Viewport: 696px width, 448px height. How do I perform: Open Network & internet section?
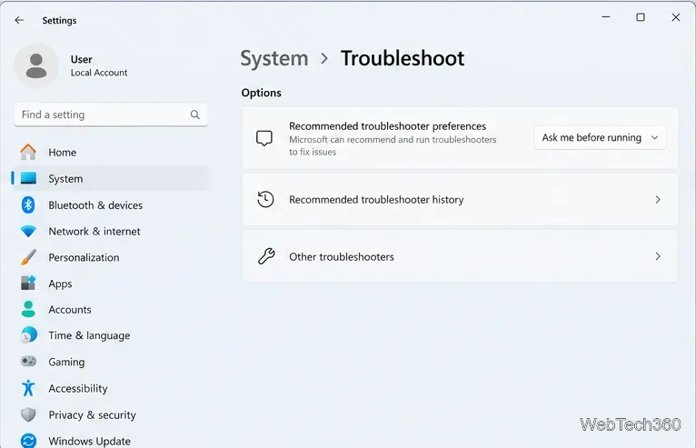[94, 232]
